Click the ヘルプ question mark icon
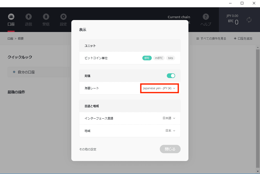Viewport: 260px width, 174px height. pyautogui.click(x=206, y=16)
